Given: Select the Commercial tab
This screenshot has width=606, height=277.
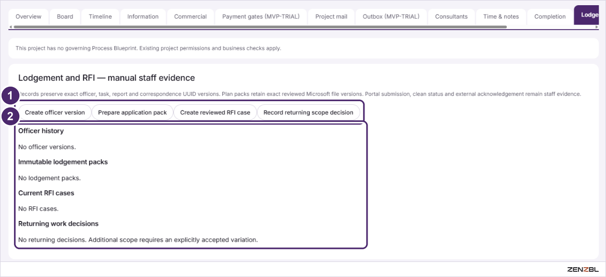Looking at the screenshot, I should click(191, 17).
